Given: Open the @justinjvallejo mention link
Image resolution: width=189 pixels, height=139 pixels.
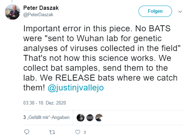Looking at the screenshot, I should pyautogui.click(x=76, y=88).
